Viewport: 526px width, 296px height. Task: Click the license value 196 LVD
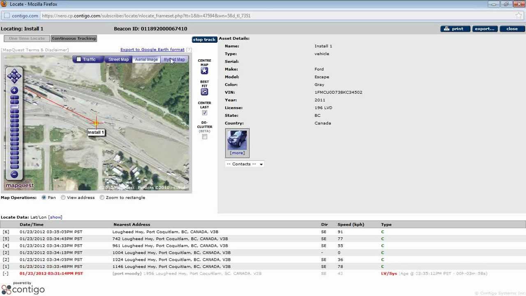pyautogui.click(x=323, y=108)
